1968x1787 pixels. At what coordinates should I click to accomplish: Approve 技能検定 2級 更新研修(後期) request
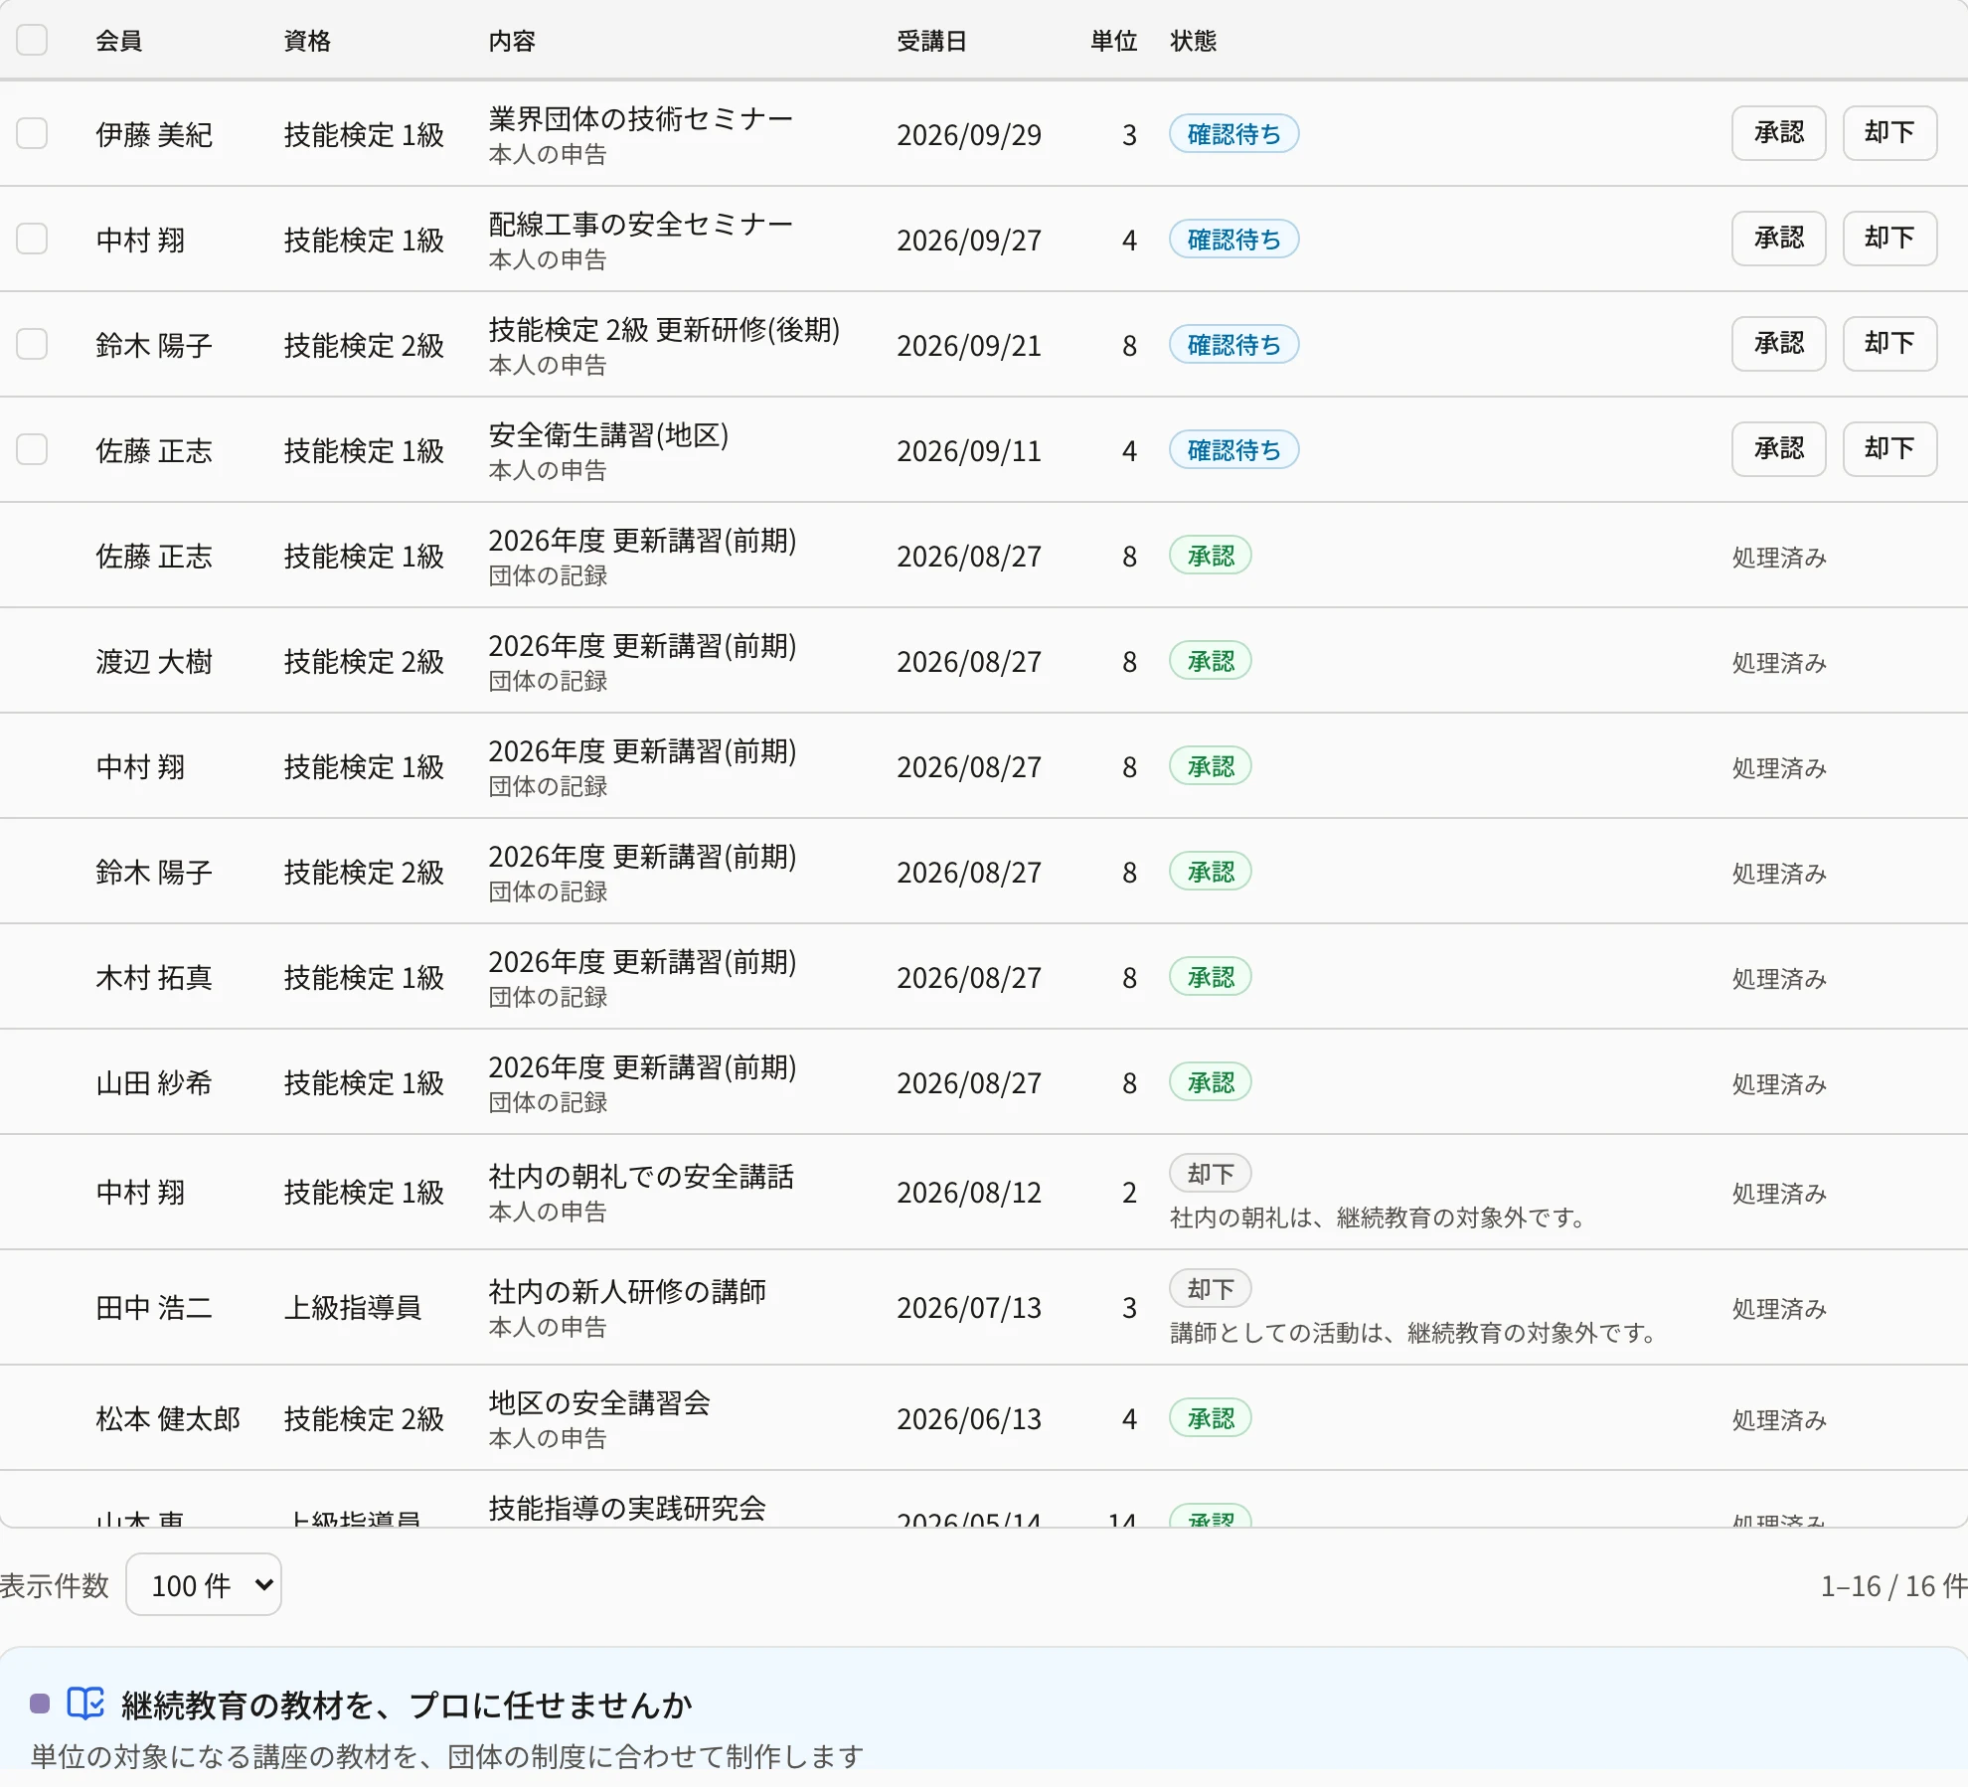(x=1778, y=344)
